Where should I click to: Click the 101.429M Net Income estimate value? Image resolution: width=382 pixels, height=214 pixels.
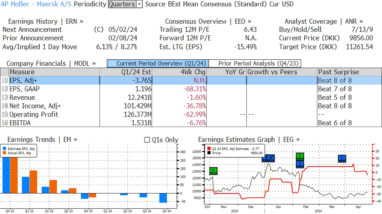(138, 106)
